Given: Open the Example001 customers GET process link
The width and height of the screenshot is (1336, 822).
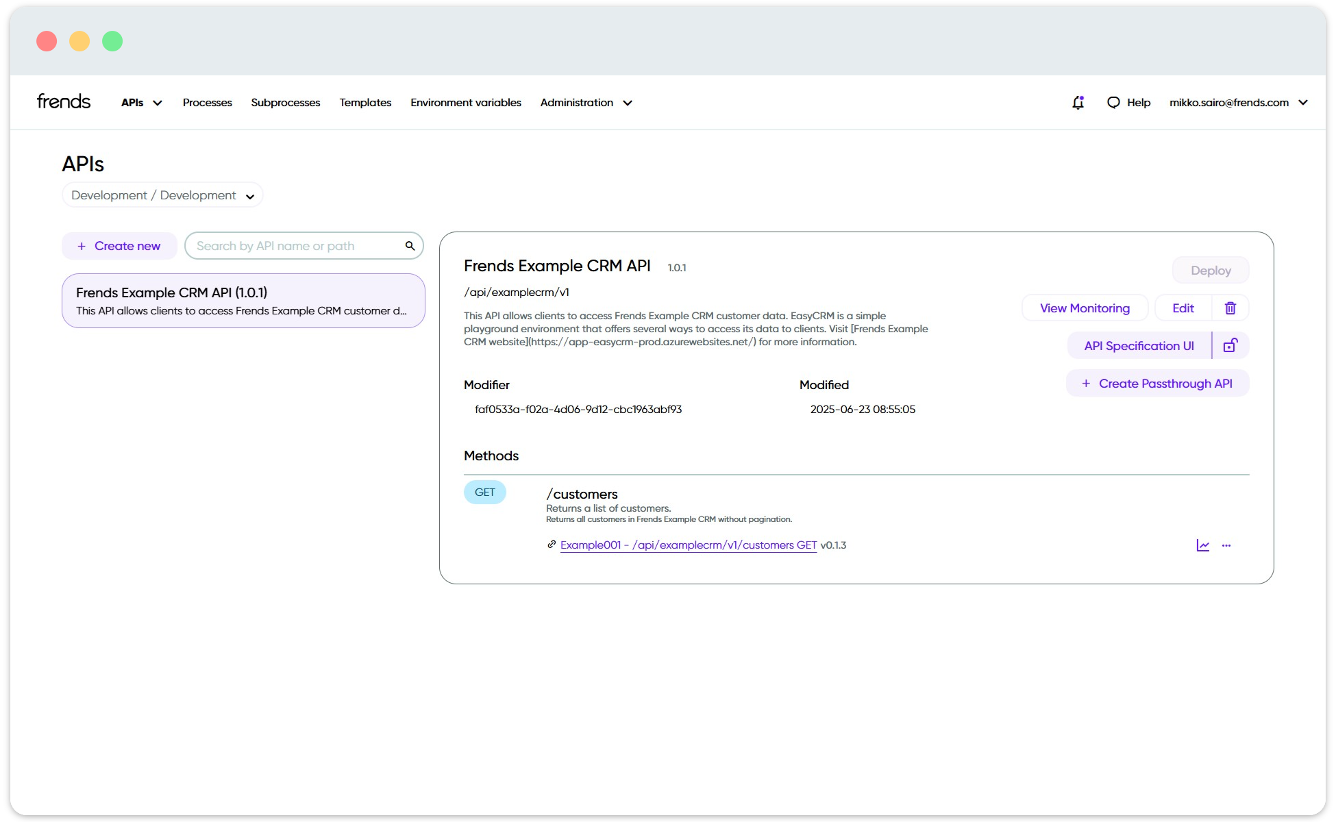Looking at the screenshot, I should pyautogui.click(x=688, y=545).
